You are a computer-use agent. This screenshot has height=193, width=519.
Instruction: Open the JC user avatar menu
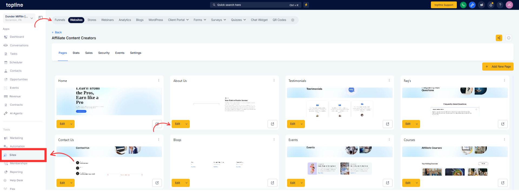point(509,5)
